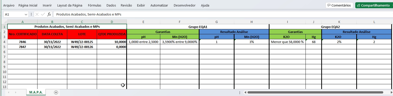Screen dimensions: 393x96
Task: Add a new sheet with plus icon
Action: pyautogui.click(x=56, y=92)
